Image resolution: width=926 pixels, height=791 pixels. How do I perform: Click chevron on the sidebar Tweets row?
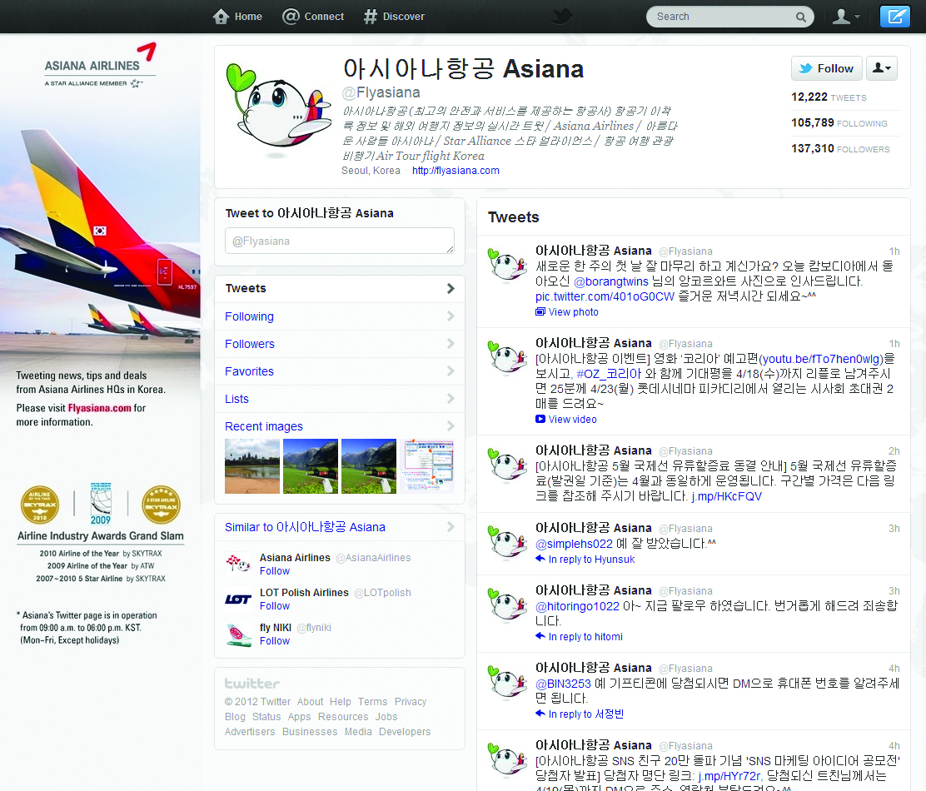(x=451, y=289)
